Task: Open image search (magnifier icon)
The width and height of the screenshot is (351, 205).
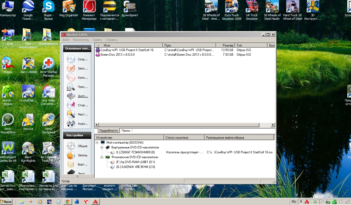Action: [71, 87]
